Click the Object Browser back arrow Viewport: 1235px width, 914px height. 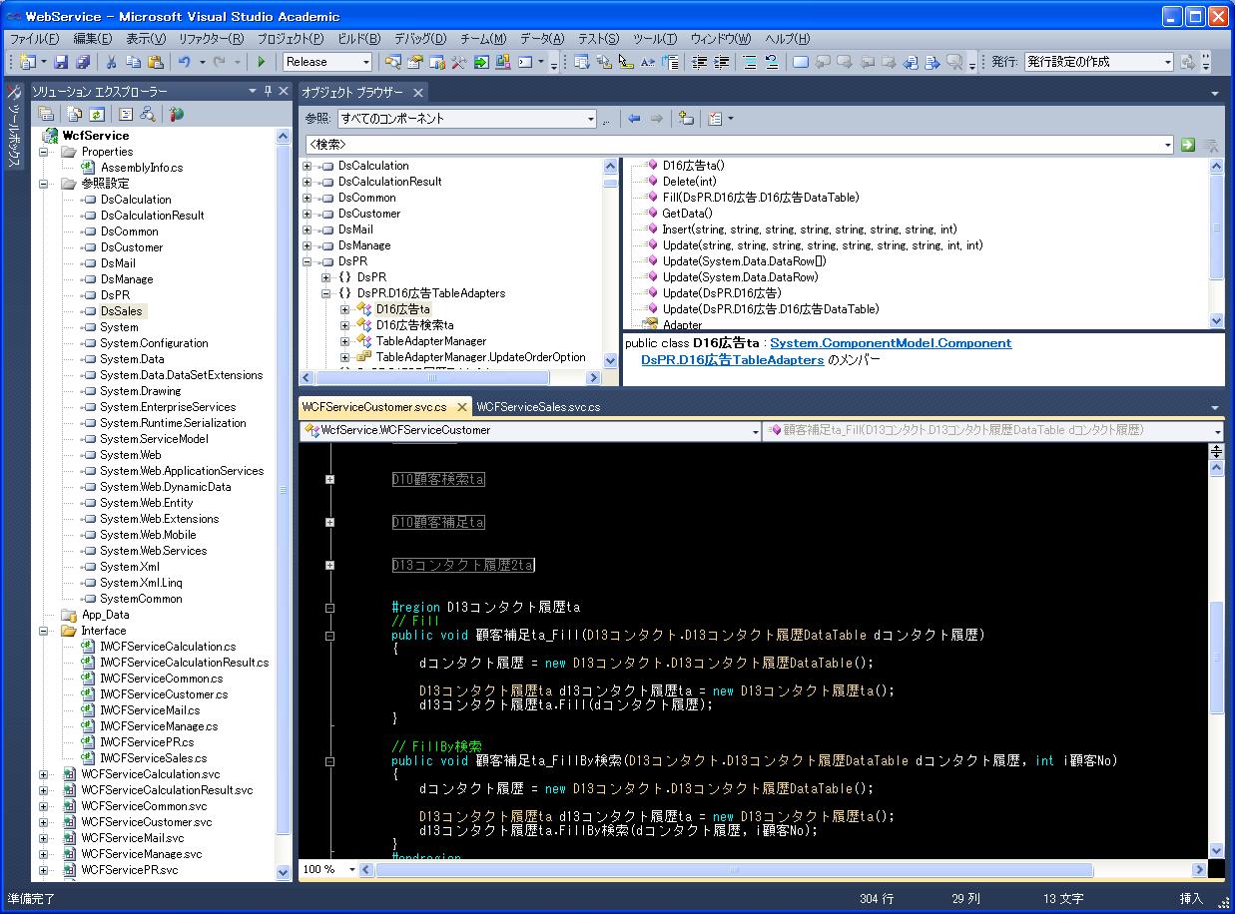pyautogui.click(x=634, y=119)
